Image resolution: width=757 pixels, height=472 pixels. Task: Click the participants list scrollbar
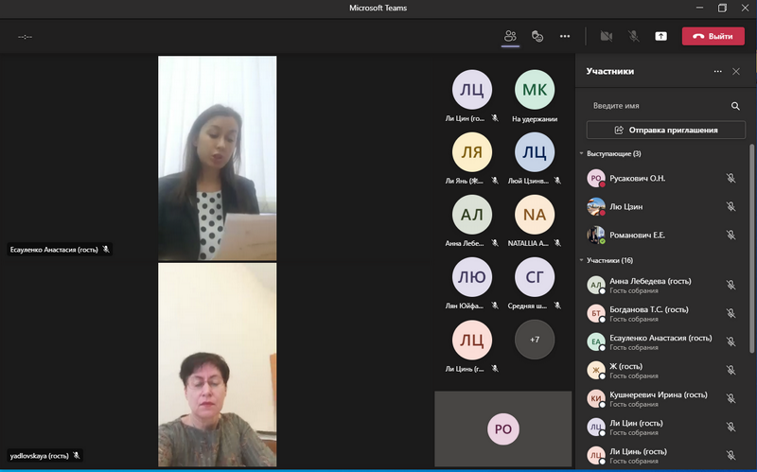[751, 249]
